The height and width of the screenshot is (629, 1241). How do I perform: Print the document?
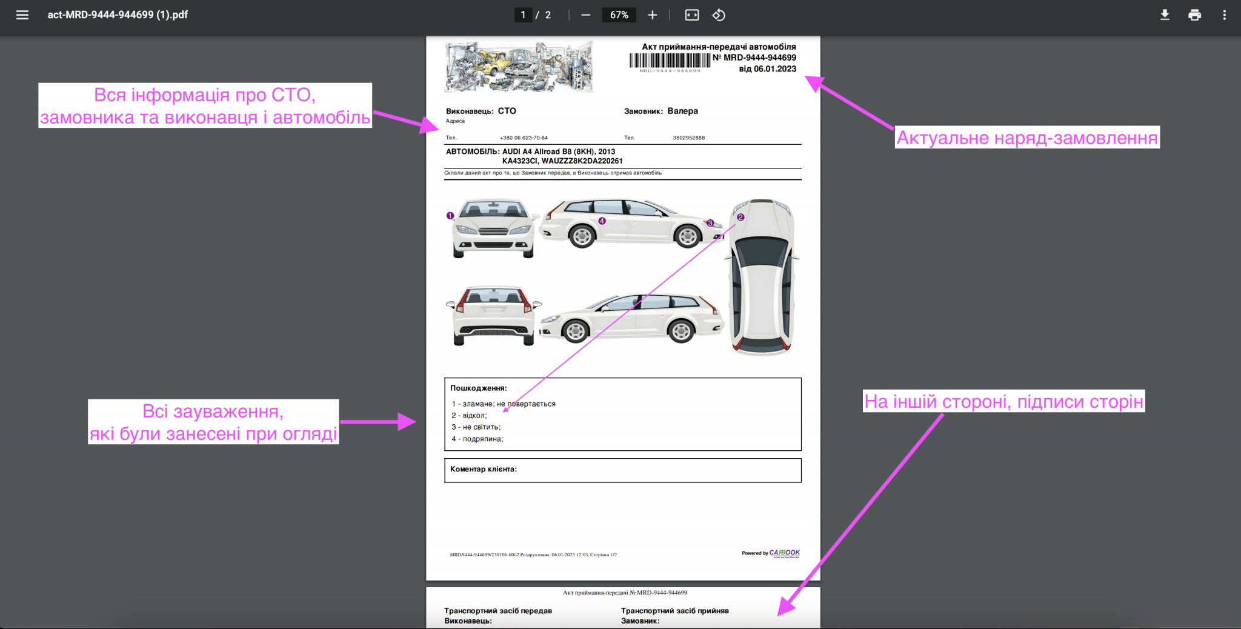[x=1194, y=15]
